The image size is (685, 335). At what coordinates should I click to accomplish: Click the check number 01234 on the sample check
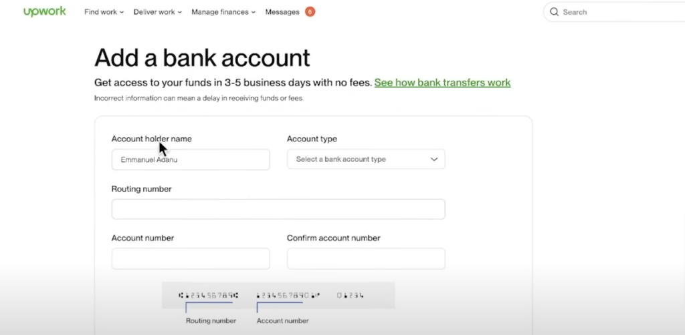point(350,295)
